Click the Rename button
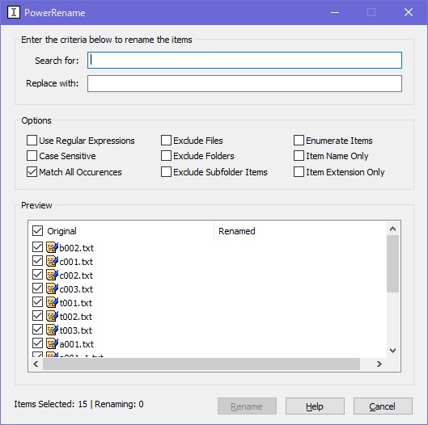This screenshot has height=425, width=428. pyautogui.click(x=247, y=406)
